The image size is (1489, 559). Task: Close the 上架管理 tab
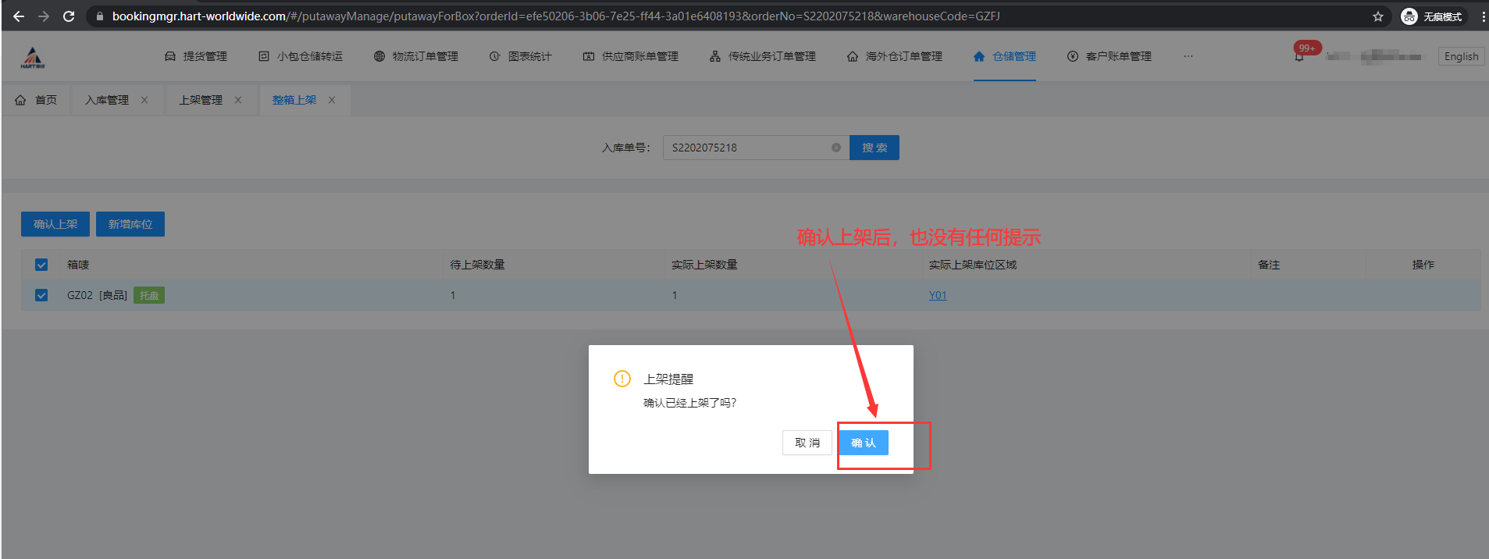point(238,100)
